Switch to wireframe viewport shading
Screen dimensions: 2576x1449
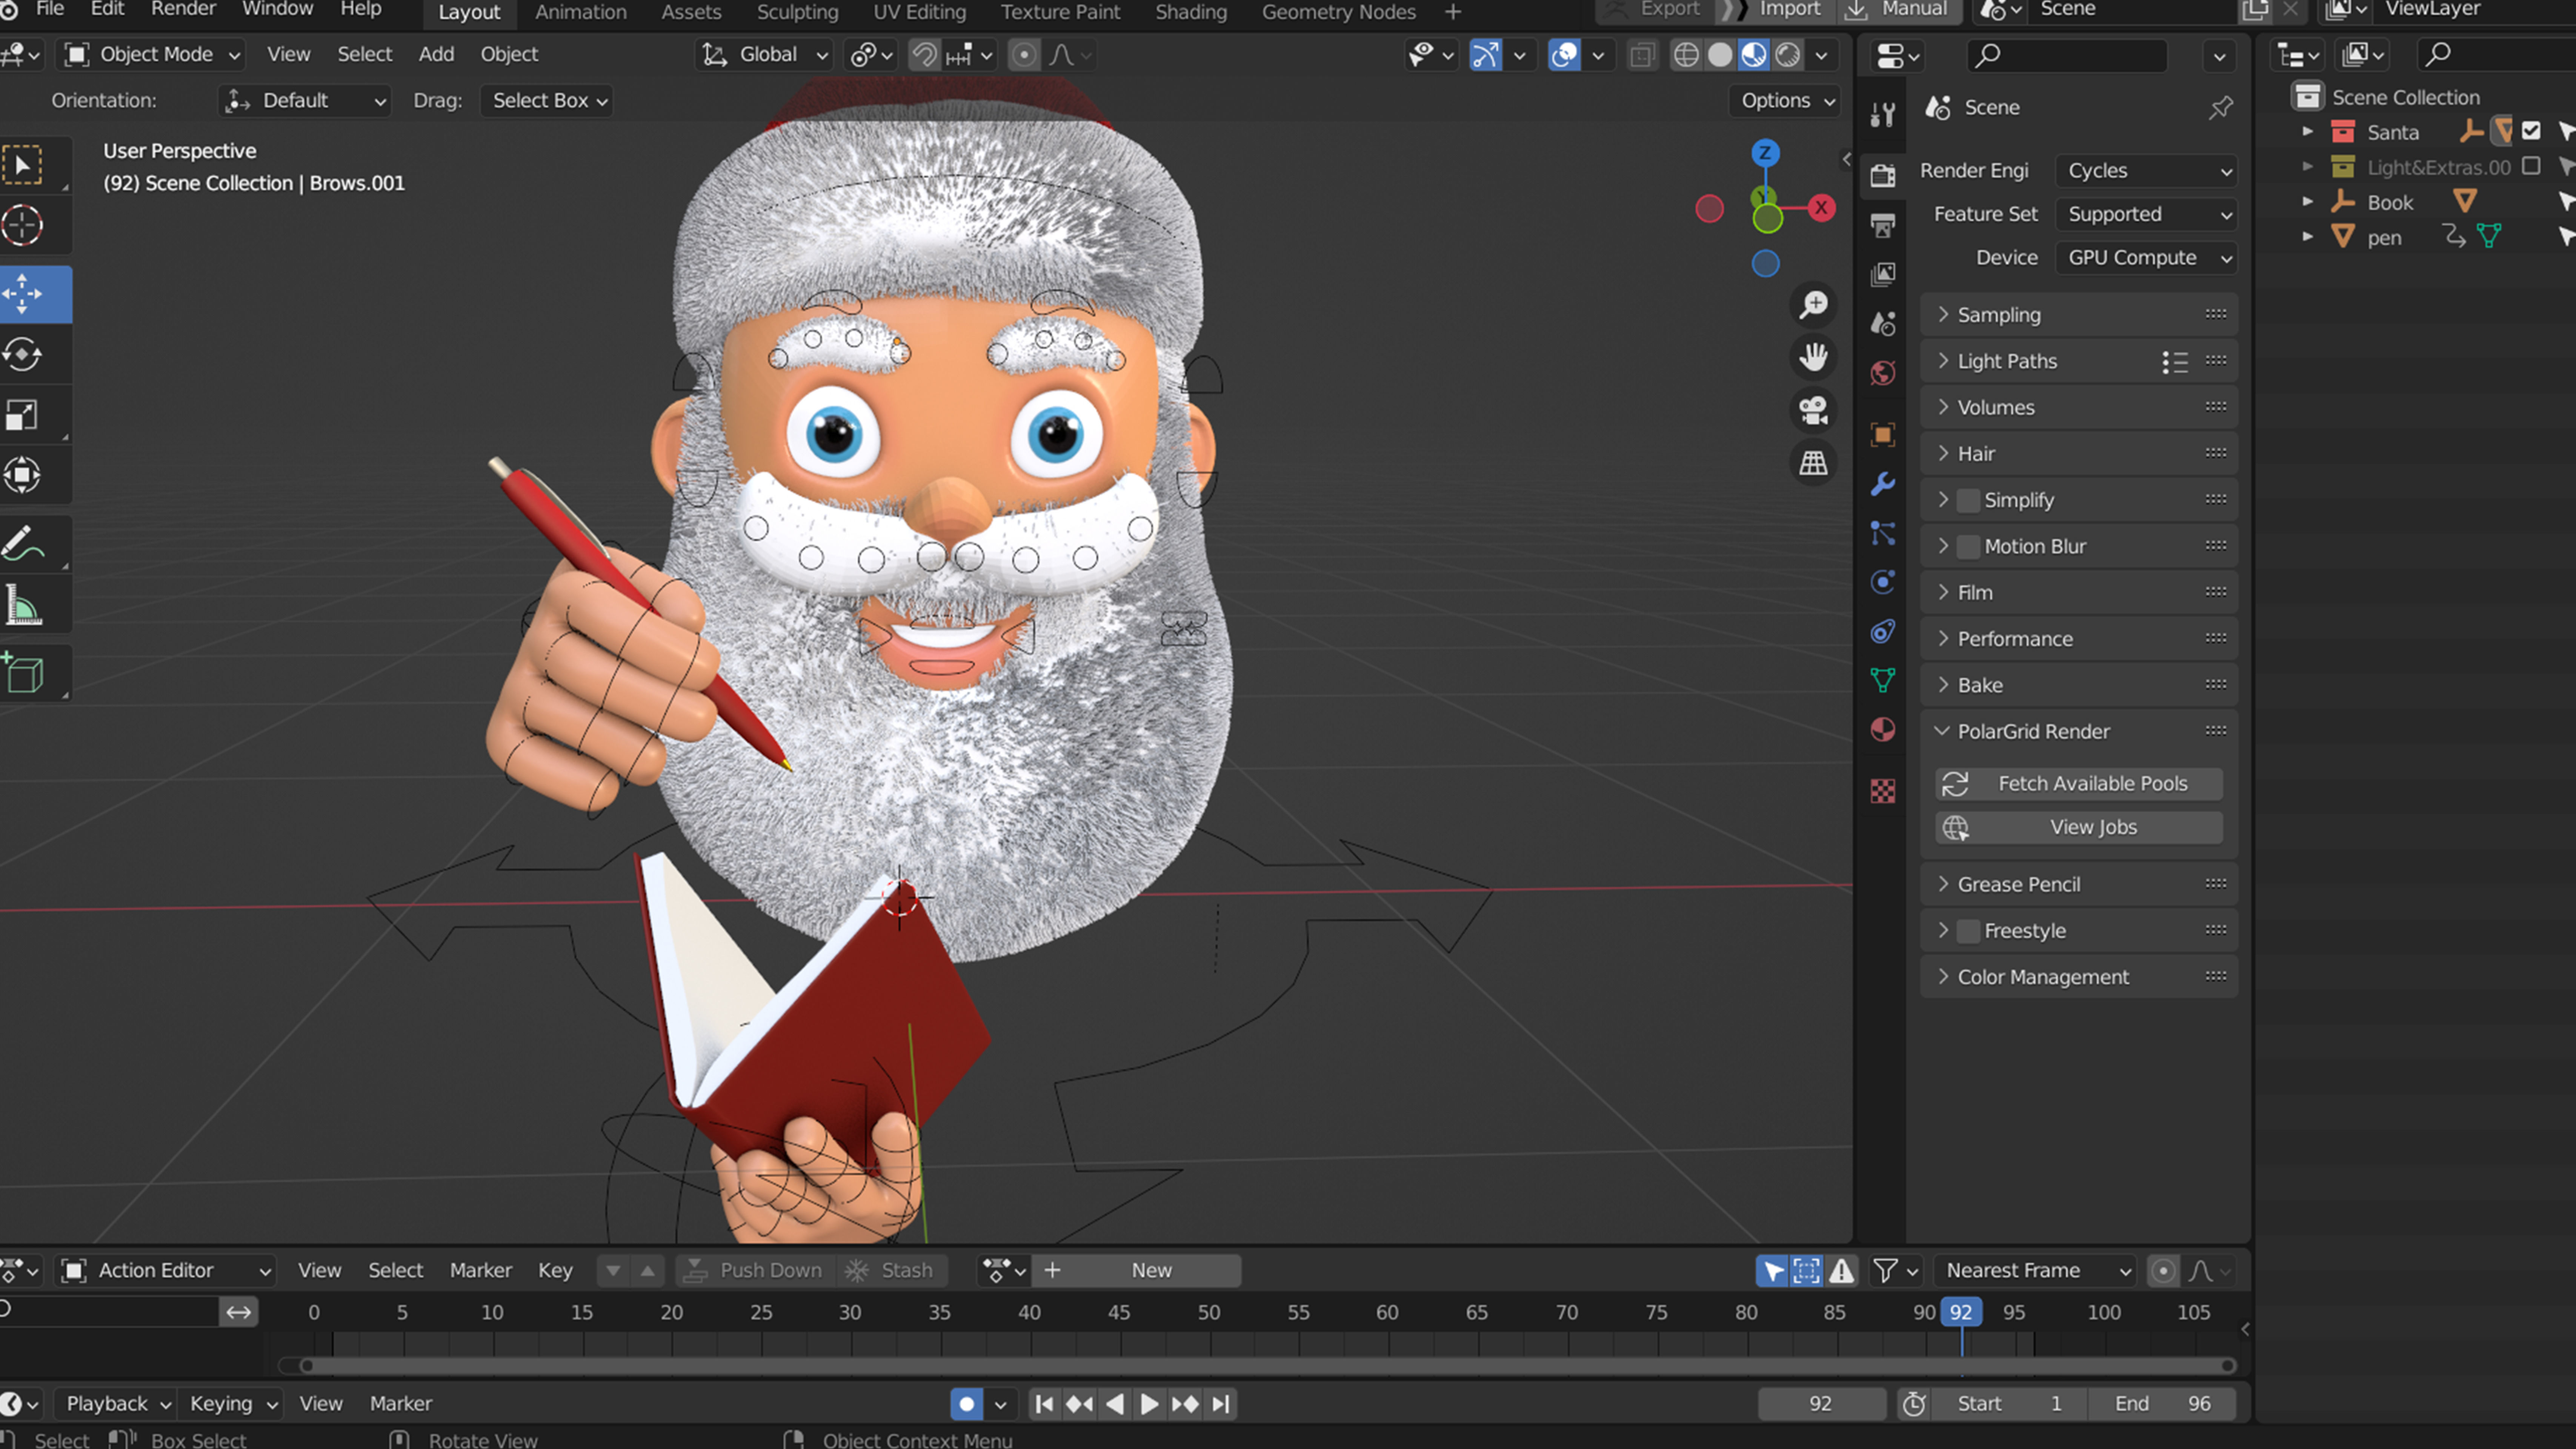1686,55
